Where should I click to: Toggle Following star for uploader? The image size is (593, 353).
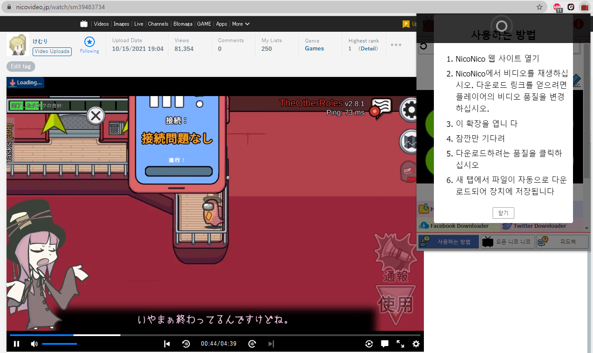click(90, 45)
